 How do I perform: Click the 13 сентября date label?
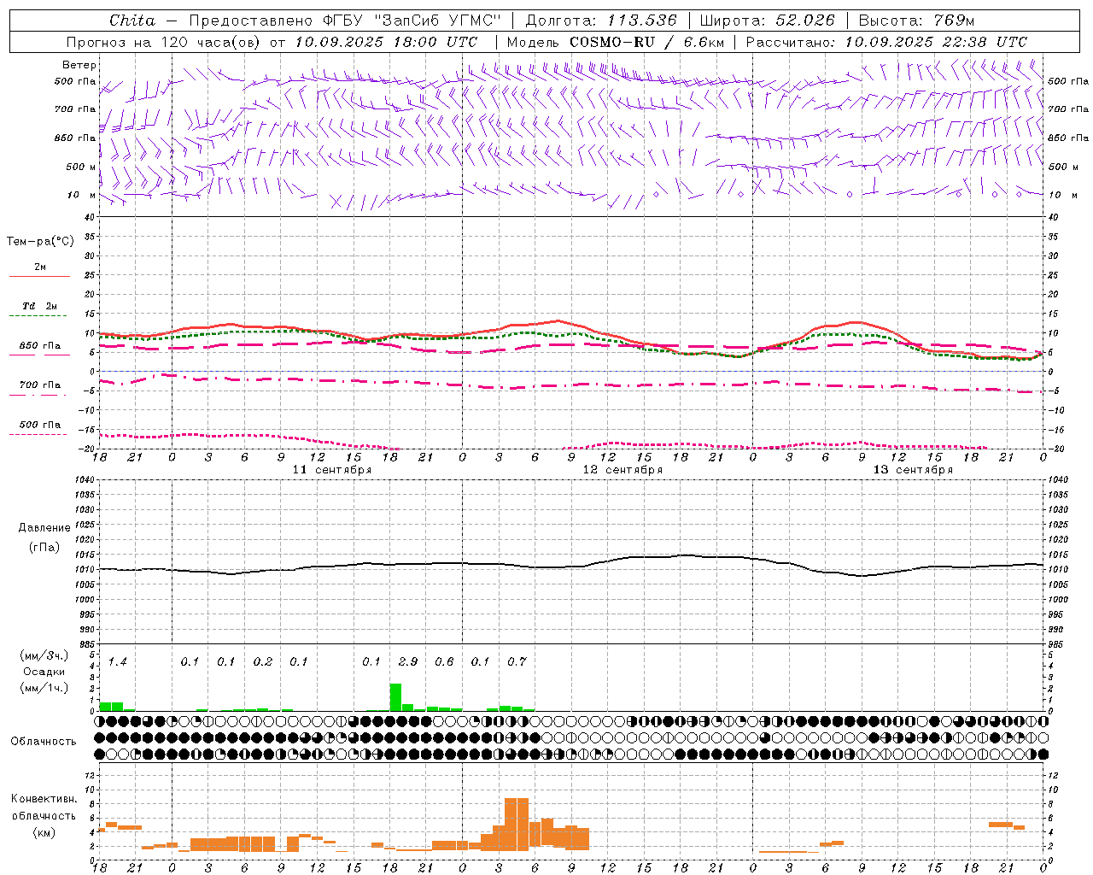[913, 470]
